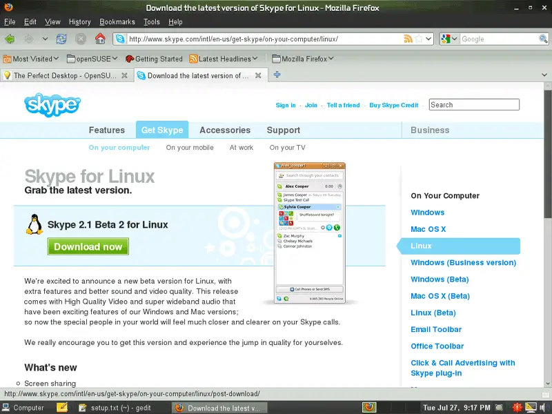Click the Skype client screenshot thumbnail
Screen dimensions: 552x414
[309, 233]
